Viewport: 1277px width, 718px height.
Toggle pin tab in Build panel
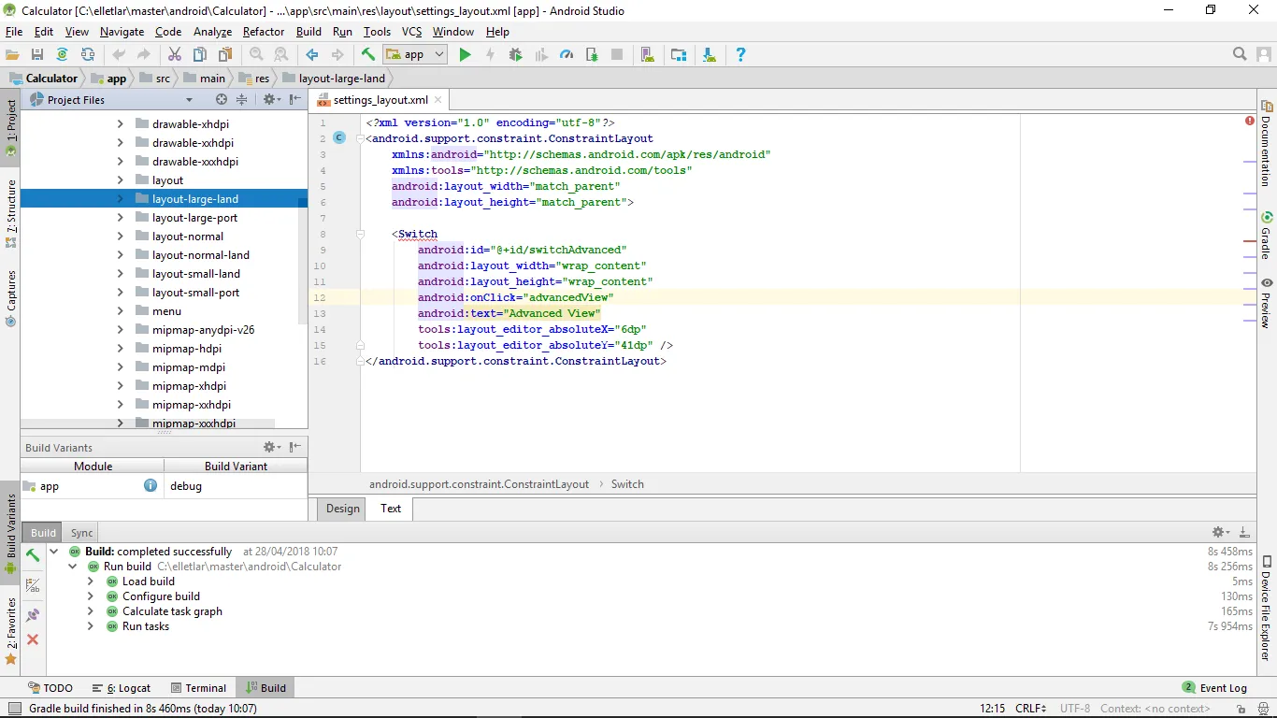(x=33, y=614)
